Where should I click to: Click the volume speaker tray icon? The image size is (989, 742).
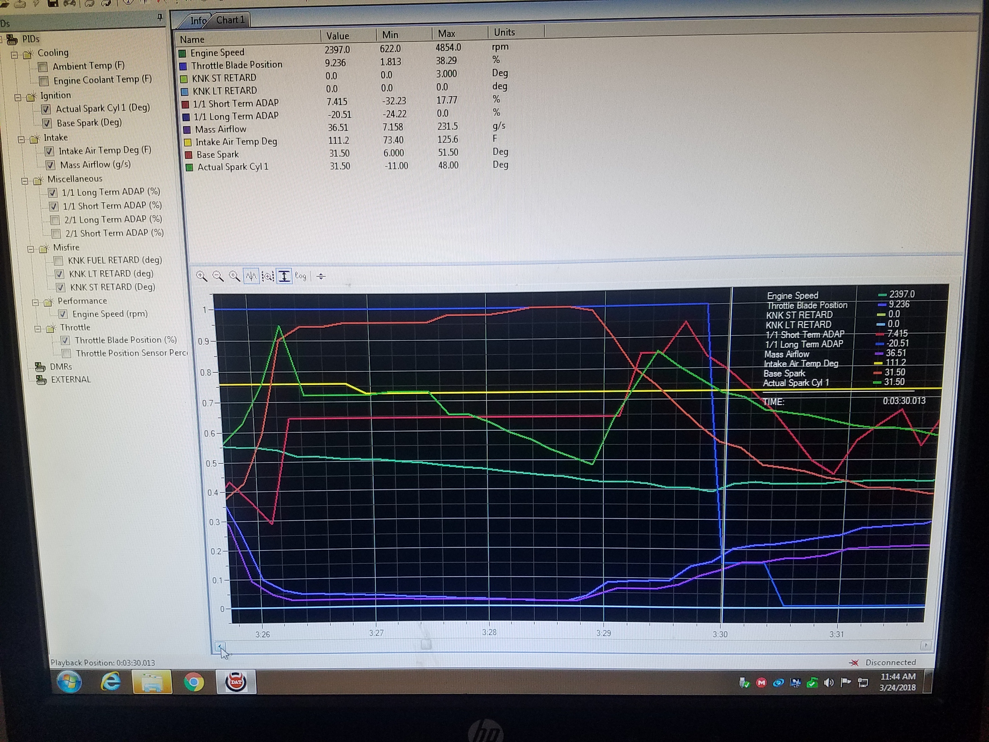[829, 683]
